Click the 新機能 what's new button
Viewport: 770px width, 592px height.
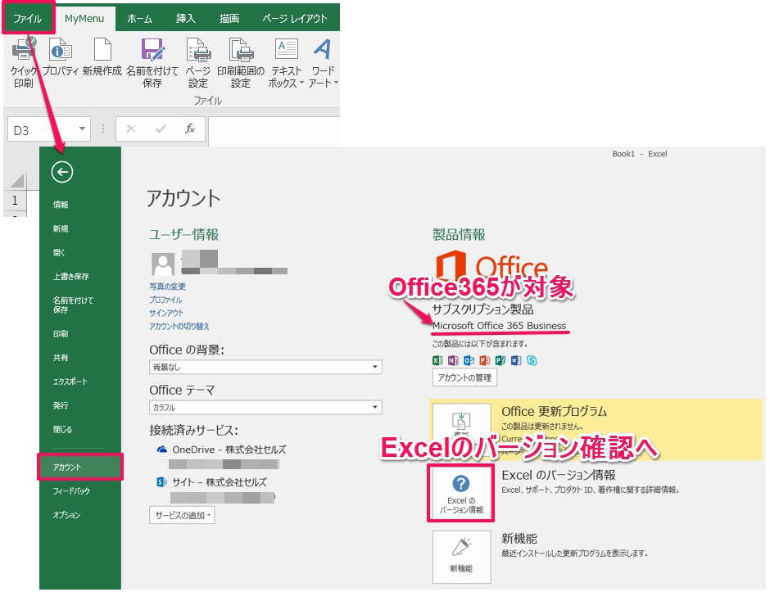click(462, 557)
